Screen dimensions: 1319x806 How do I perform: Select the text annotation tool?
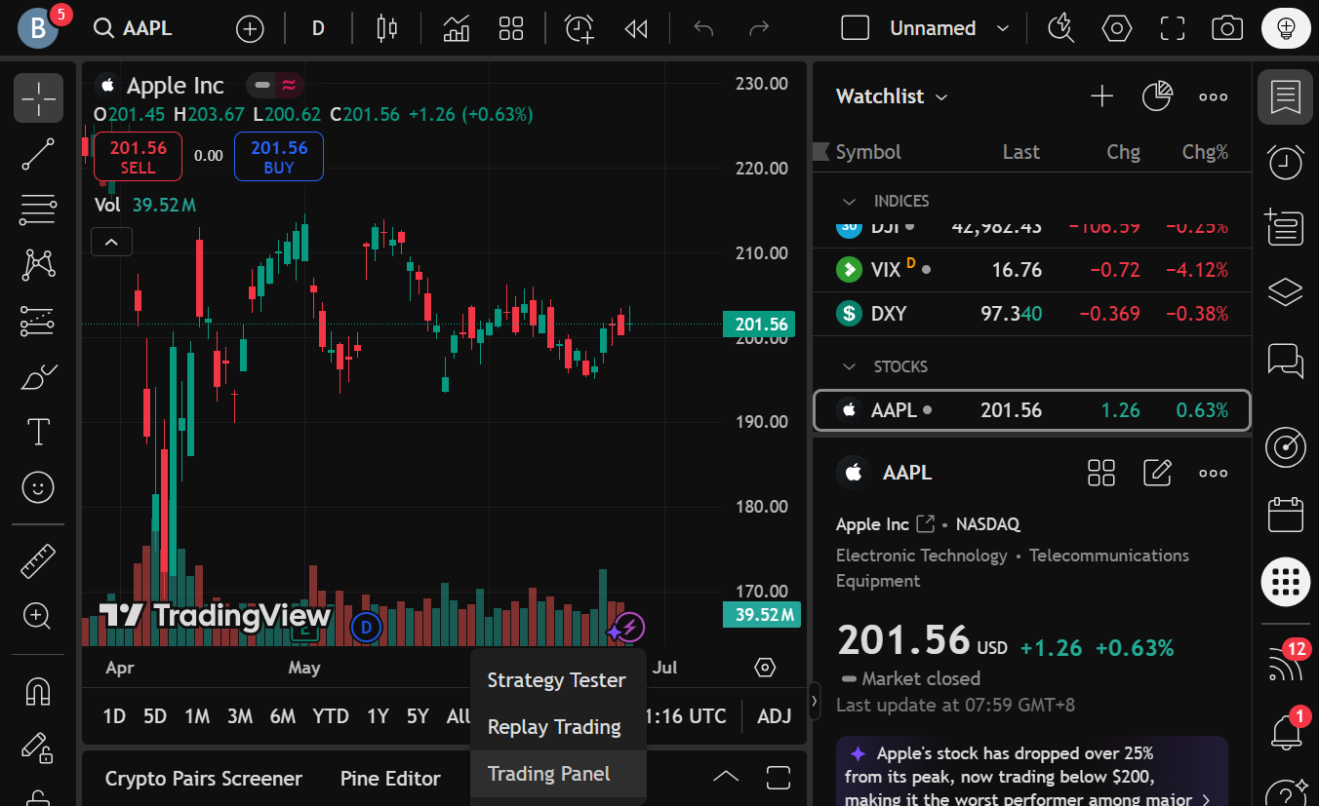pos(39,432)
